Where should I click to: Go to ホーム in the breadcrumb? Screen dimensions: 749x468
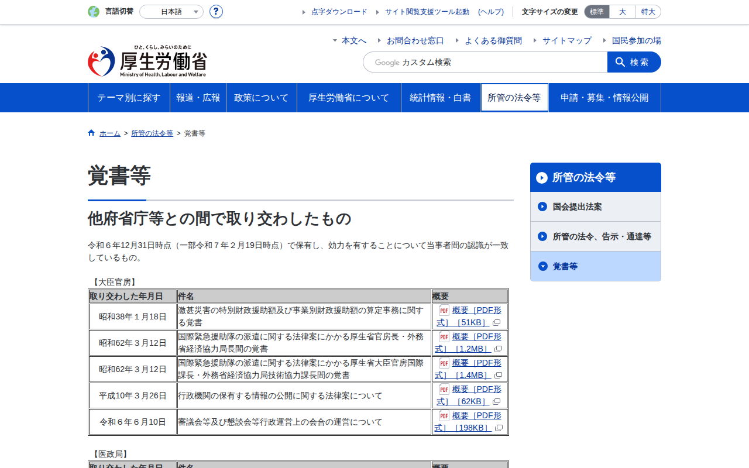[x=110, y=133]
